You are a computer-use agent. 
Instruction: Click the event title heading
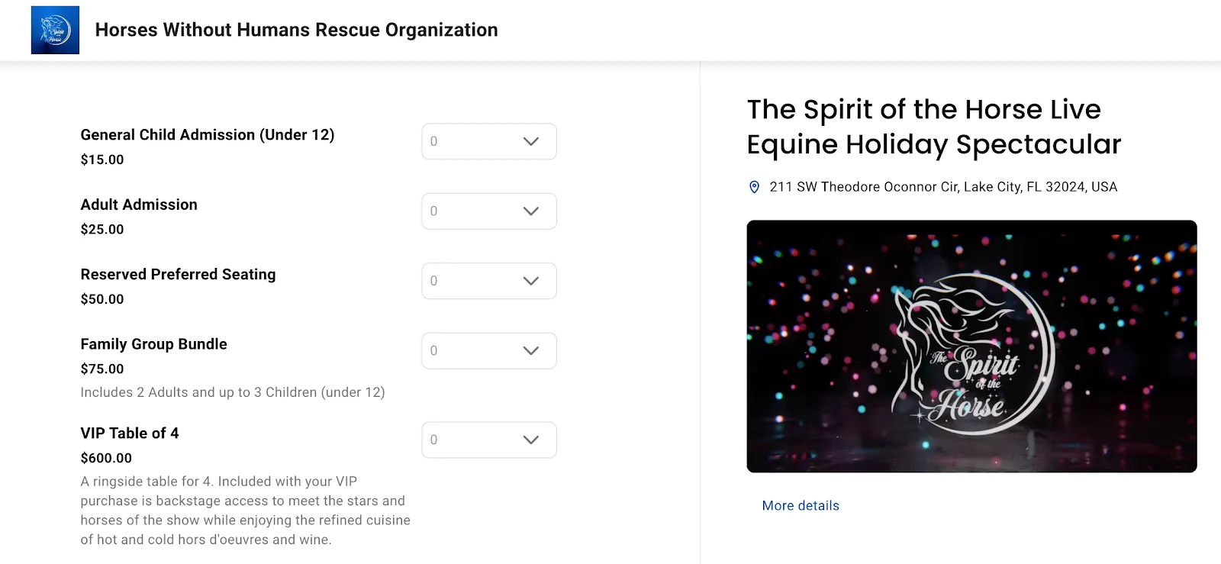(x=934, y=127)
